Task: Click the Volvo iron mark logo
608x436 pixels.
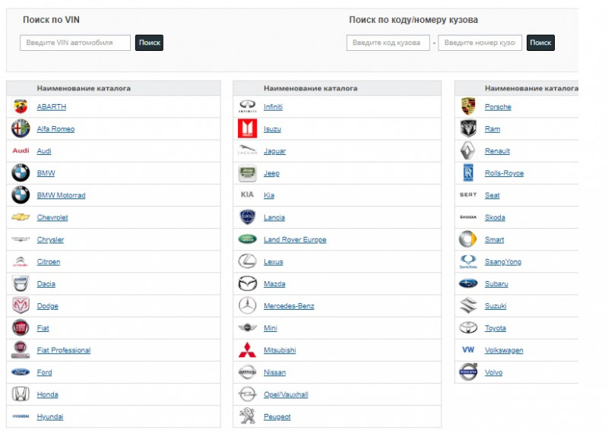Action: click(468, 372)
